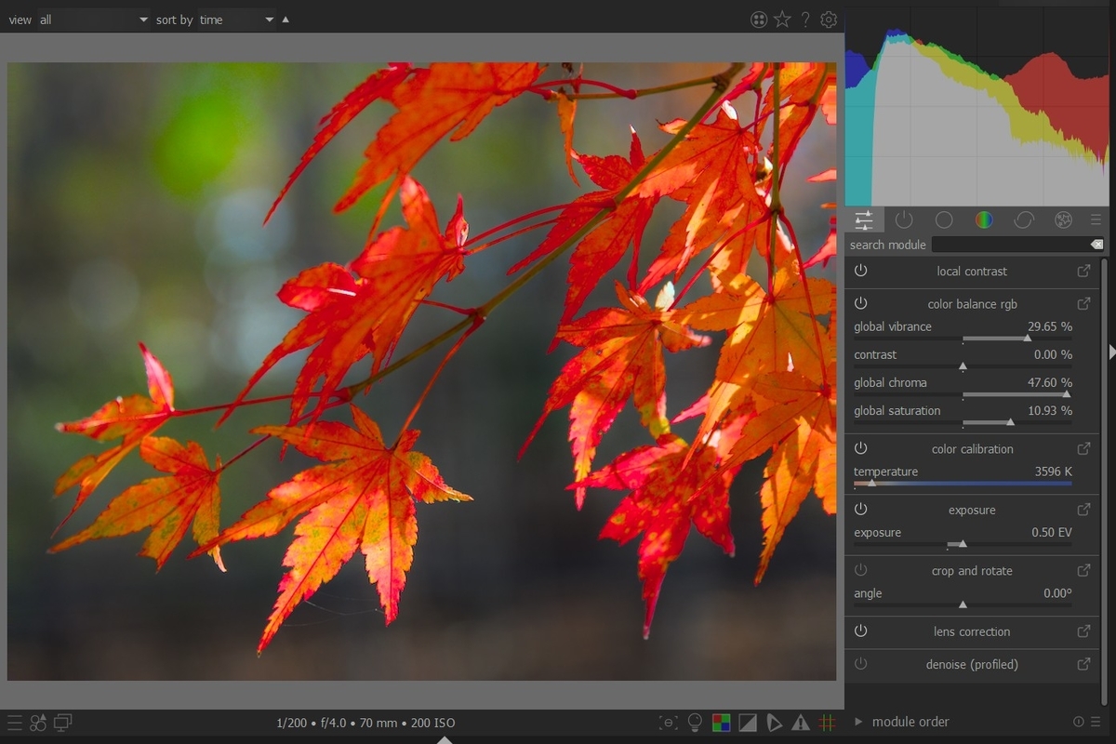Toggle exposure module power button
Viewport: 1116px width, 744px height.
coord(860,510)
